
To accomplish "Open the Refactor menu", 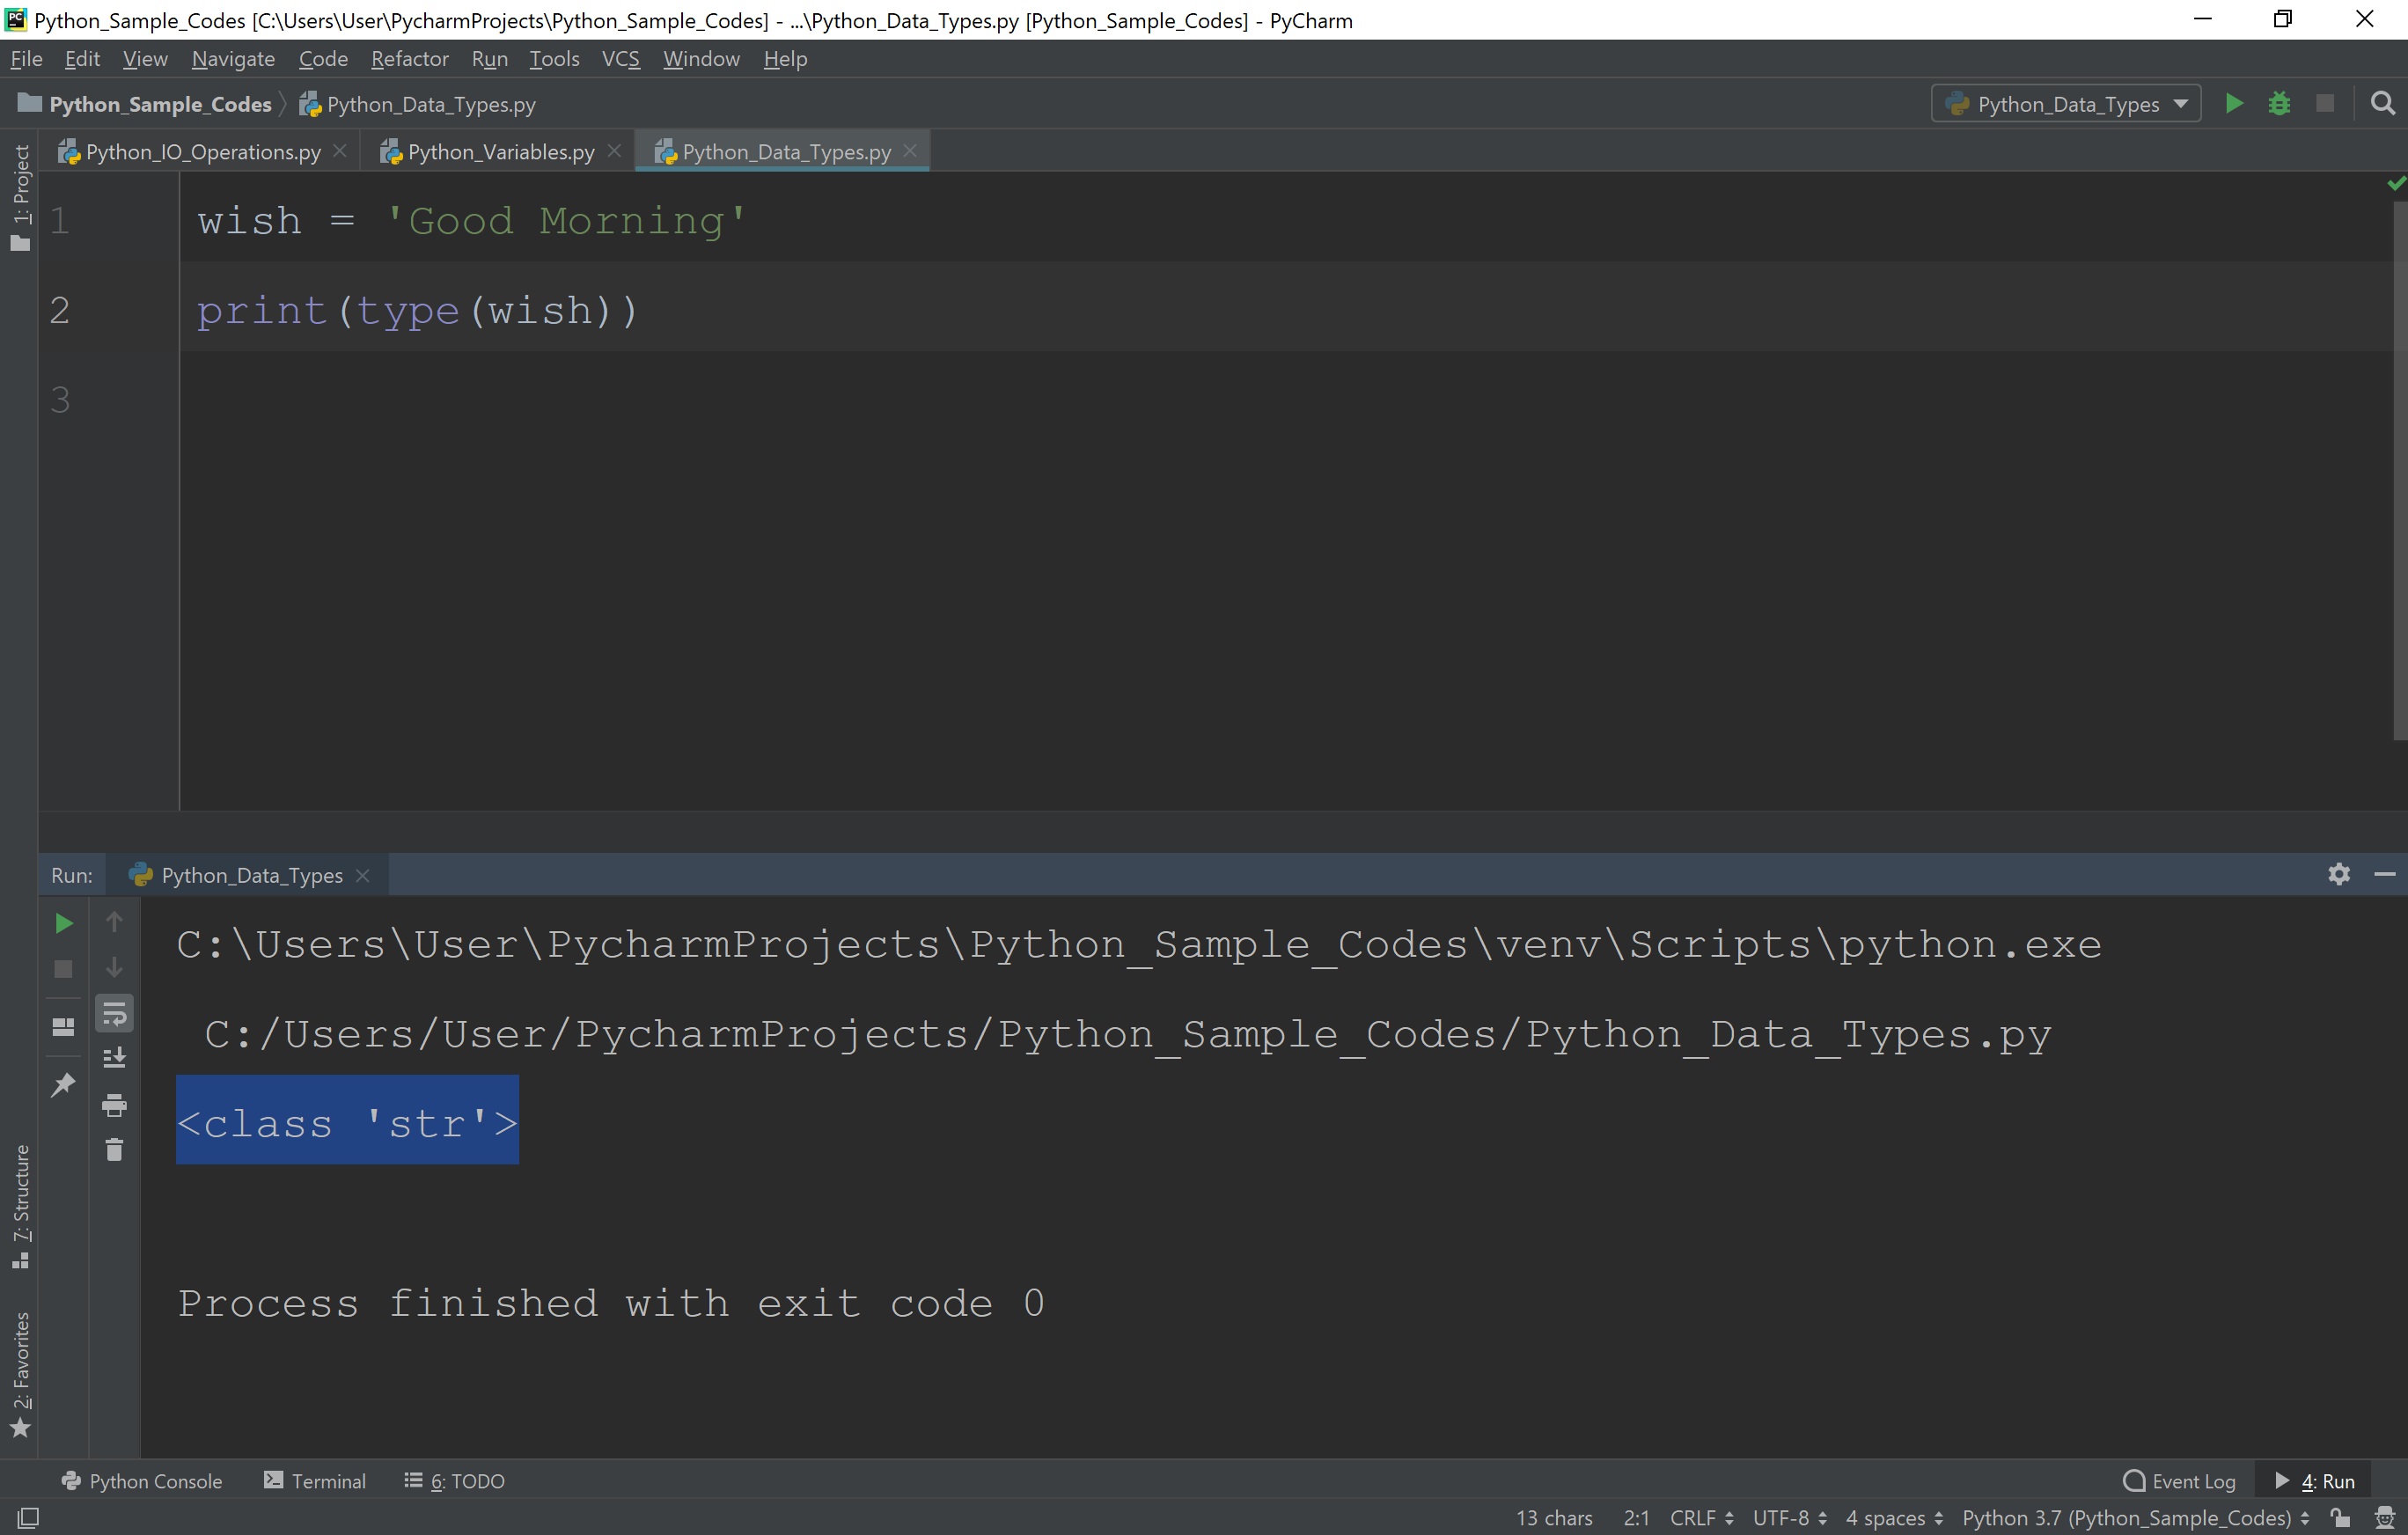I will point(409,58).
